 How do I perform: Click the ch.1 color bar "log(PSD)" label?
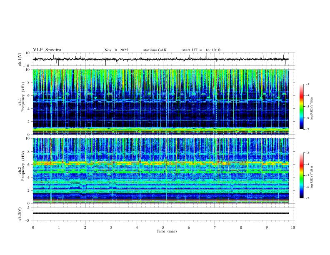coord(312,109)
